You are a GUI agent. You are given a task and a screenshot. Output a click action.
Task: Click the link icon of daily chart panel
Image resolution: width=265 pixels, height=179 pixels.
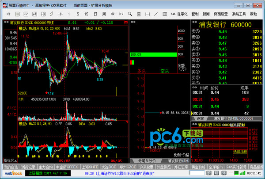pos(7,22)
